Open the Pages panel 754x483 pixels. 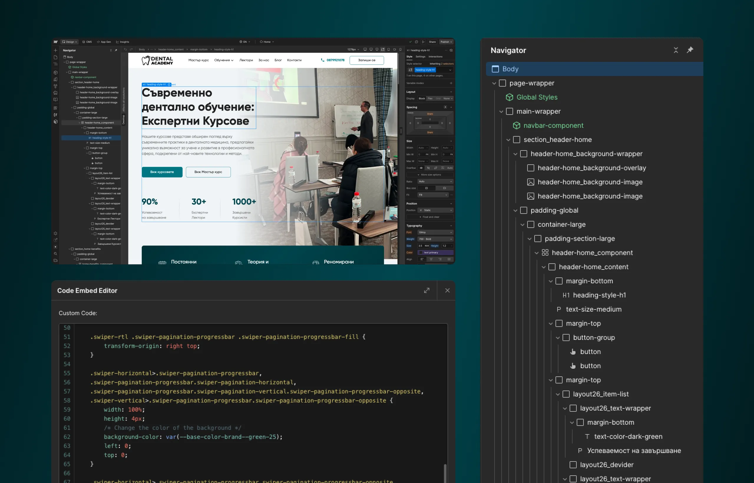tap(55, 57)
